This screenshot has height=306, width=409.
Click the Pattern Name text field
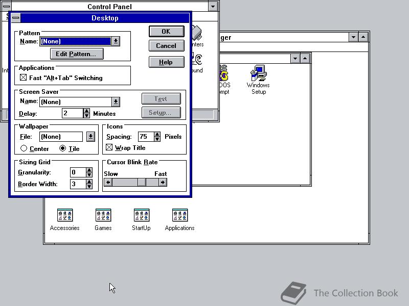pyautogui.click(x=75, y=41)
